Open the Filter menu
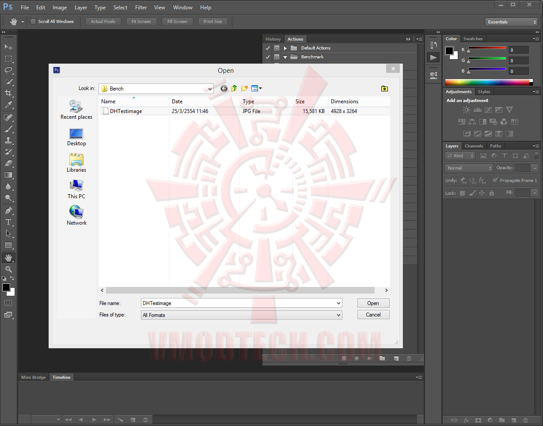 point(141,8)
